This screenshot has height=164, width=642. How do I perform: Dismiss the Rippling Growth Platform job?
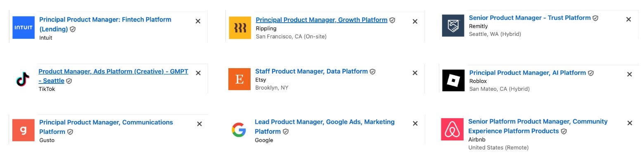click(x=415, y=21)
